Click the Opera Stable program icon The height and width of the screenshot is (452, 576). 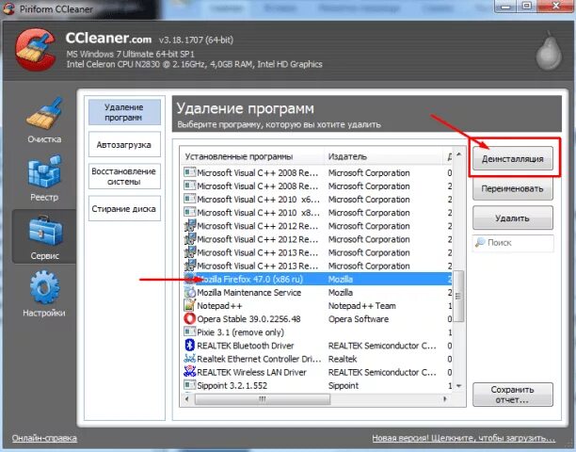(189, 318)
